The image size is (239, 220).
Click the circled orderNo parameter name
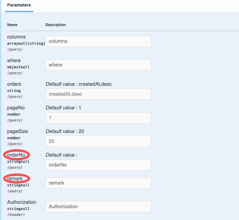[16, 155]
